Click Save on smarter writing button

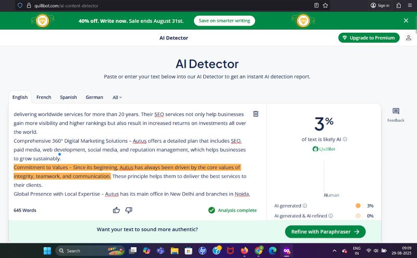click(x=224, y=21)
